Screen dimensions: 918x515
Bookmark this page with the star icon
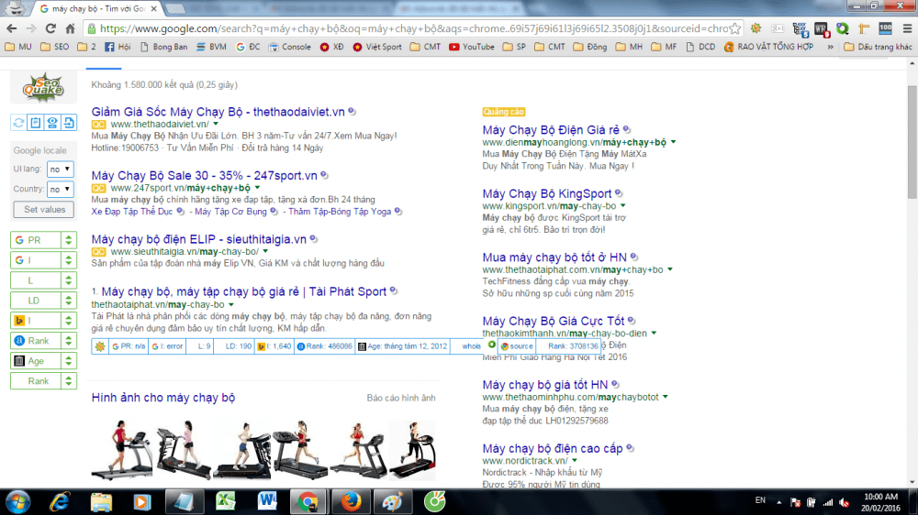point(735,28)
